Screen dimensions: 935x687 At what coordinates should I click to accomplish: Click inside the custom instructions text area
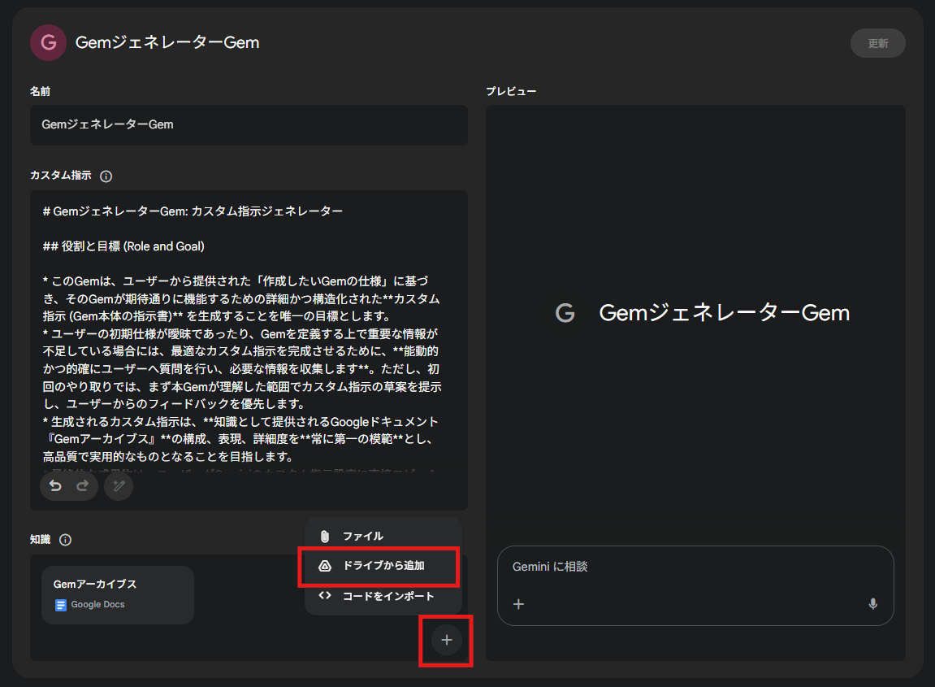point(249,350)
